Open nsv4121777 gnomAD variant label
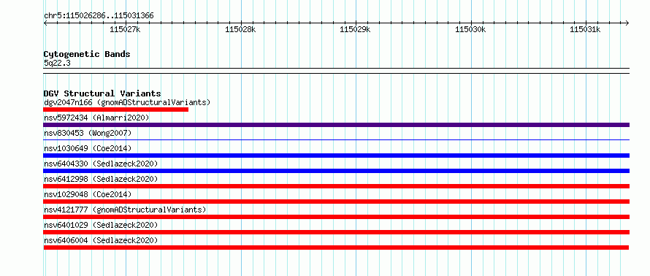This screenshot has height=276, width=650. coord(125,210)
